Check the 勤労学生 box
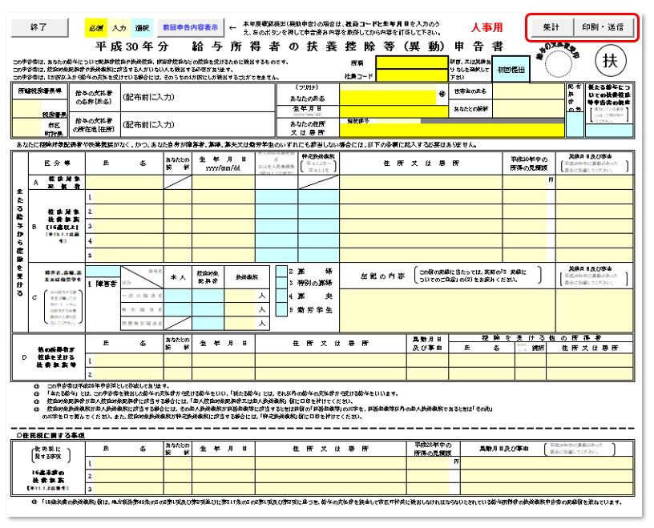654x528 pixels. point(281,310)
